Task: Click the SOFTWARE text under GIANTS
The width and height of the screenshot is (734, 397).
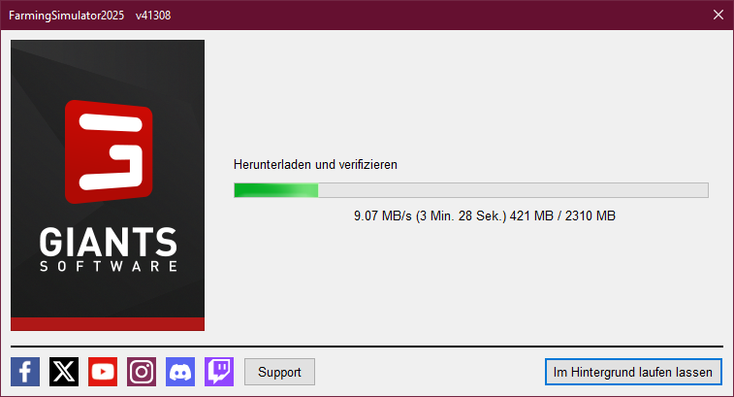Action: click(x=109, y=266)
